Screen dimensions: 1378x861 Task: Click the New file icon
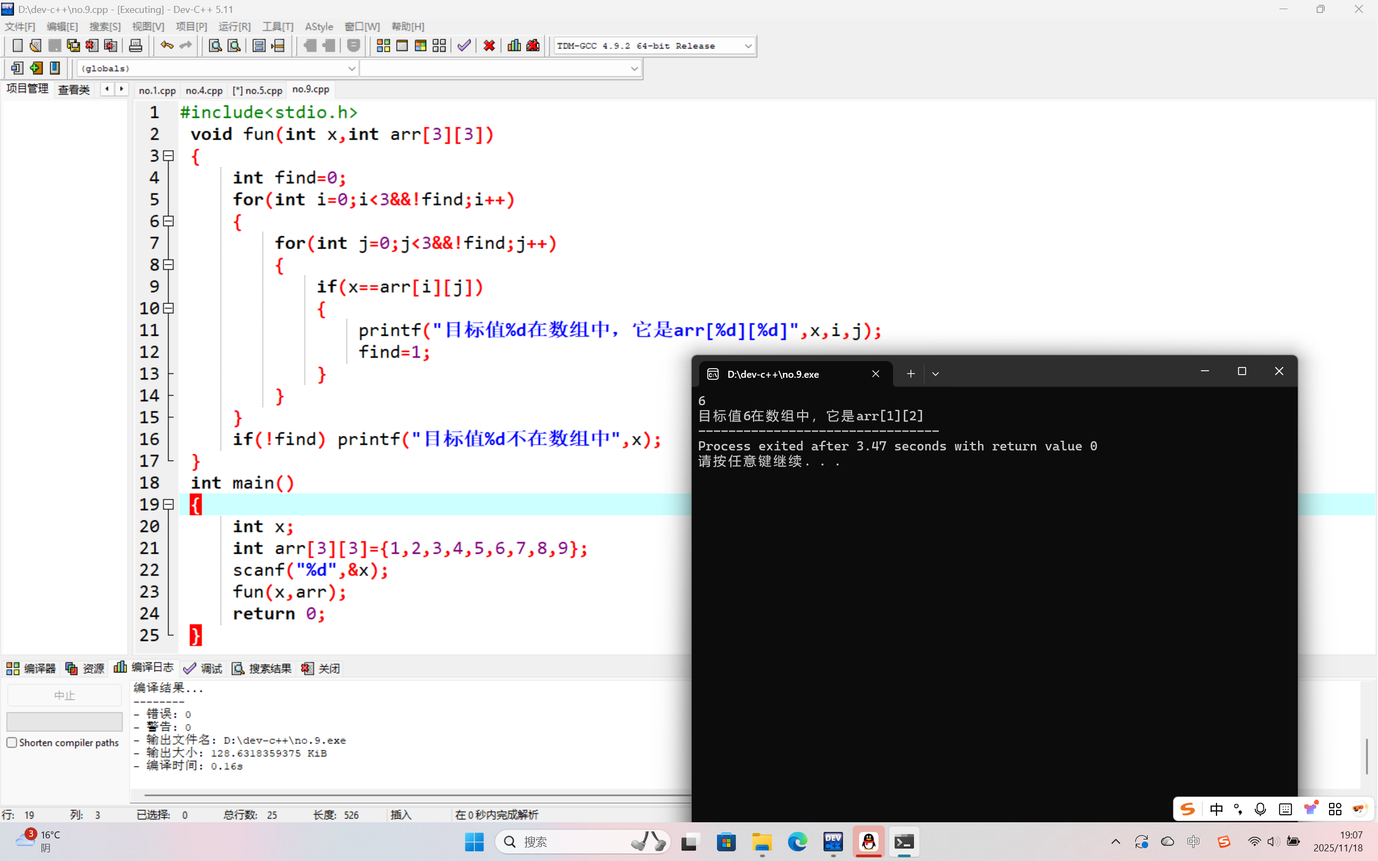[x=17, y=46]
